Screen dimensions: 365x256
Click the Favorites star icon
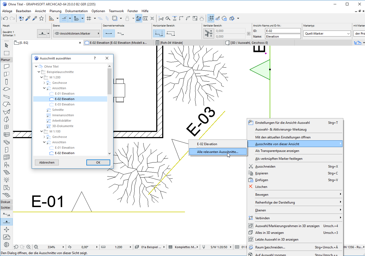click(41, 18)
